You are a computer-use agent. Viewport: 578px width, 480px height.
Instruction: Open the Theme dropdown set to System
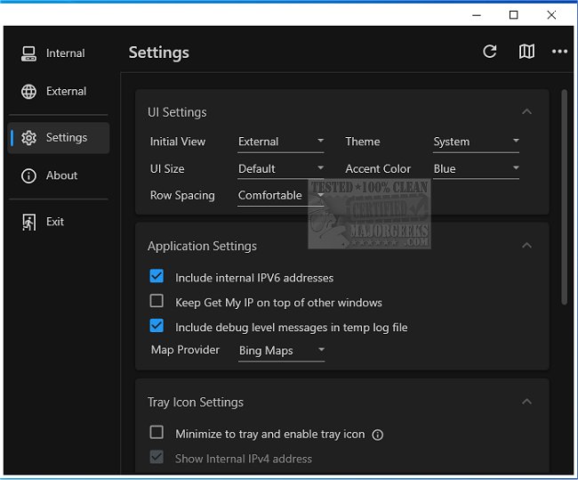(476, 142)
